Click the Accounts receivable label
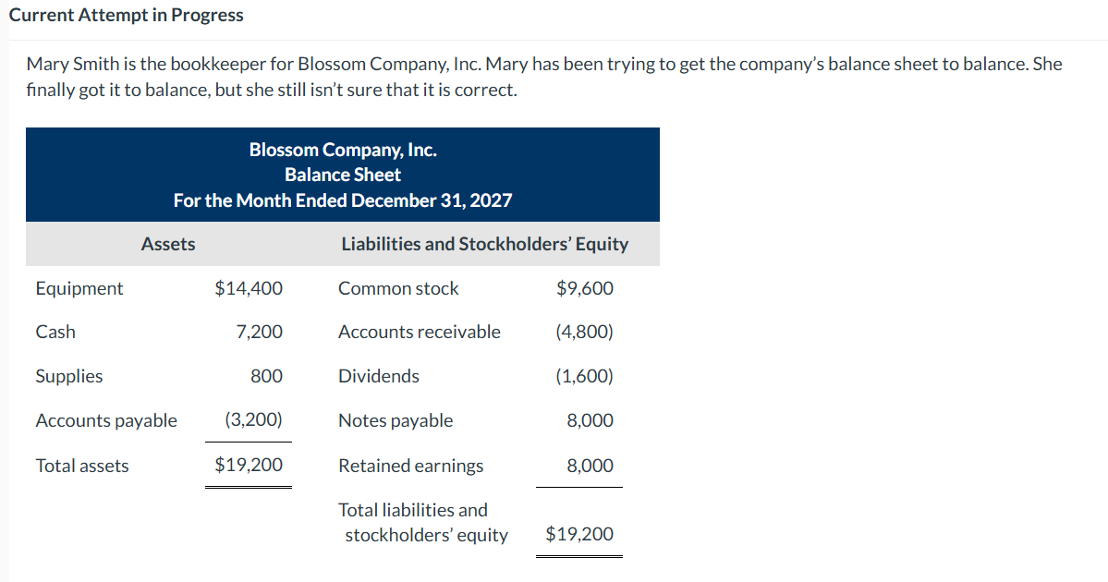 click(420, 332)
